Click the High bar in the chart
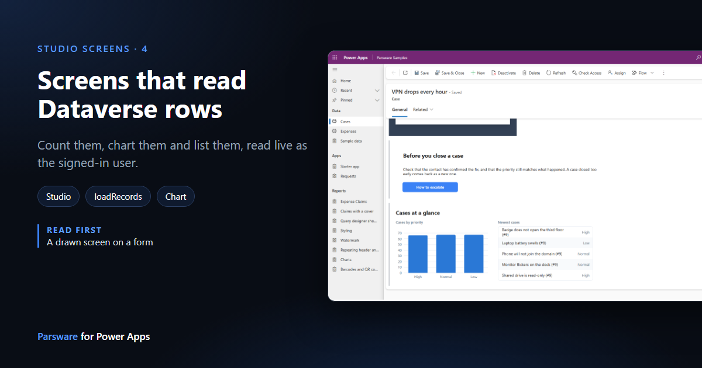 point(418,254)
